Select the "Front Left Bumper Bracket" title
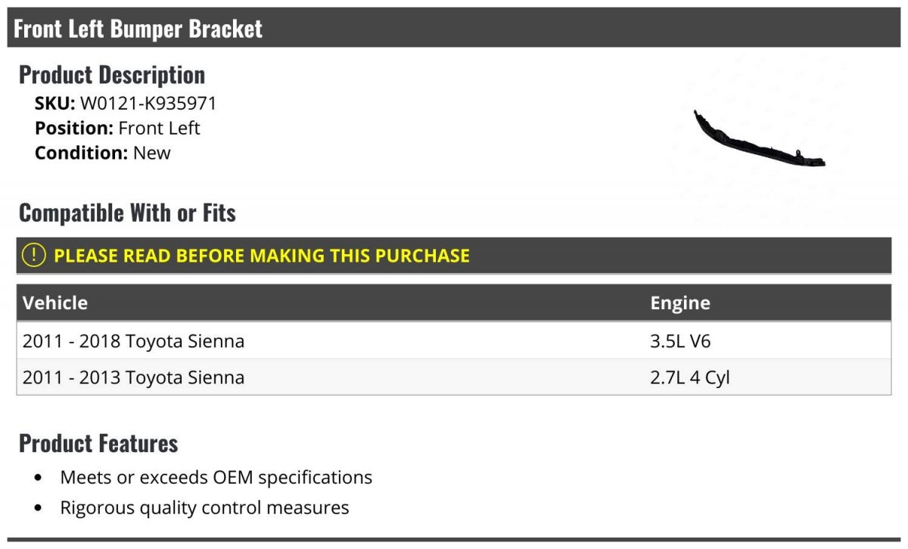Screen dimensions: 908x549 [138, 29]
